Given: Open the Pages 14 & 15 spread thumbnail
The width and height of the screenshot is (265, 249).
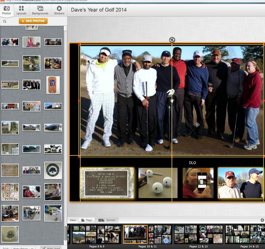Looking at the screenshot, I should [x=245, y=234].
